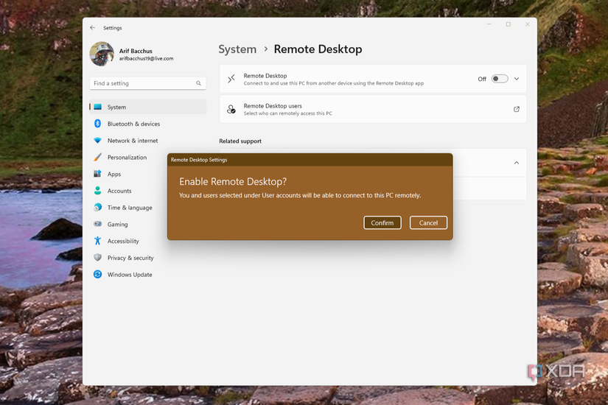Image resolution: width=608 pixels, height=405 pixels.
Task: Open Network & internet settings
Action: 147,141
